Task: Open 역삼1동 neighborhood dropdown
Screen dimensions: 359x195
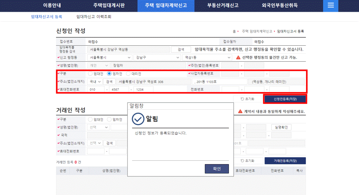Action: tap(207, 58)
